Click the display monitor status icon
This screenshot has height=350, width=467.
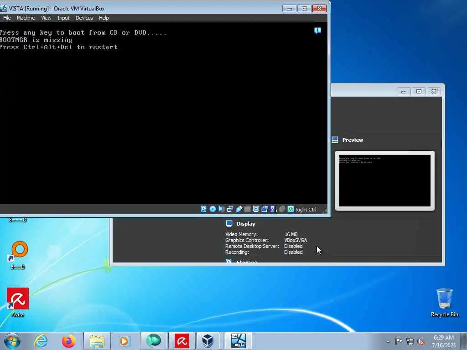[256, 209]
